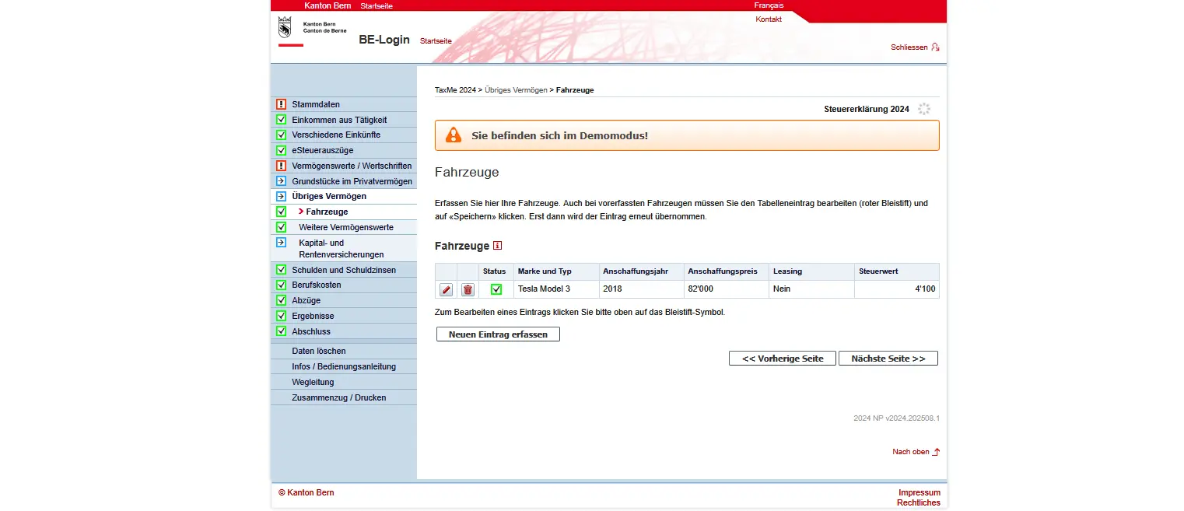Open the Français language option

[768, 5]
